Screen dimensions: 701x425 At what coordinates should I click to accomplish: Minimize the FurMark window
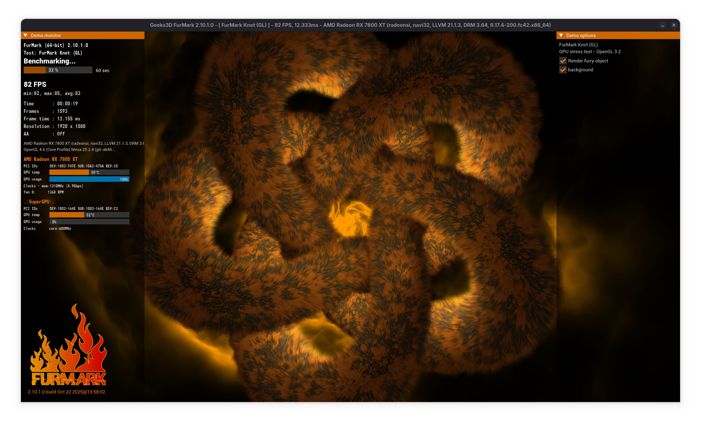tap(663, 25)
